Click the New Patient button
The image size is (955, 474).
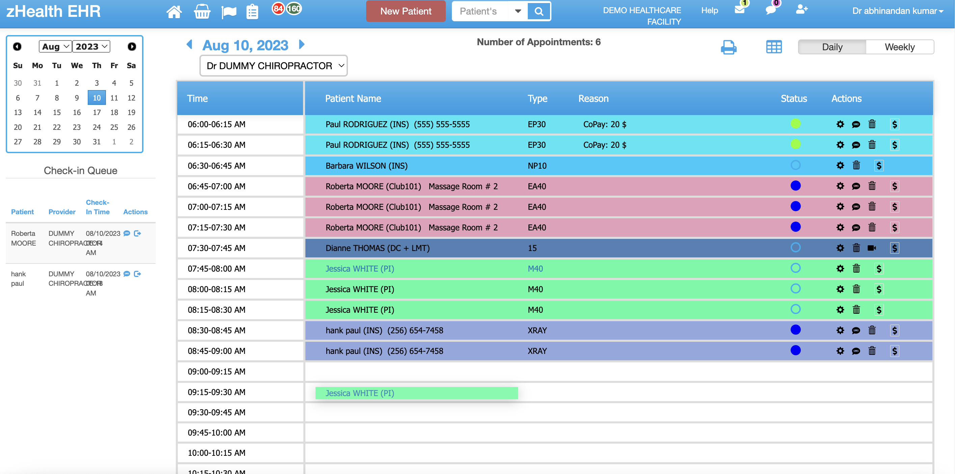(x=406, y=11)
